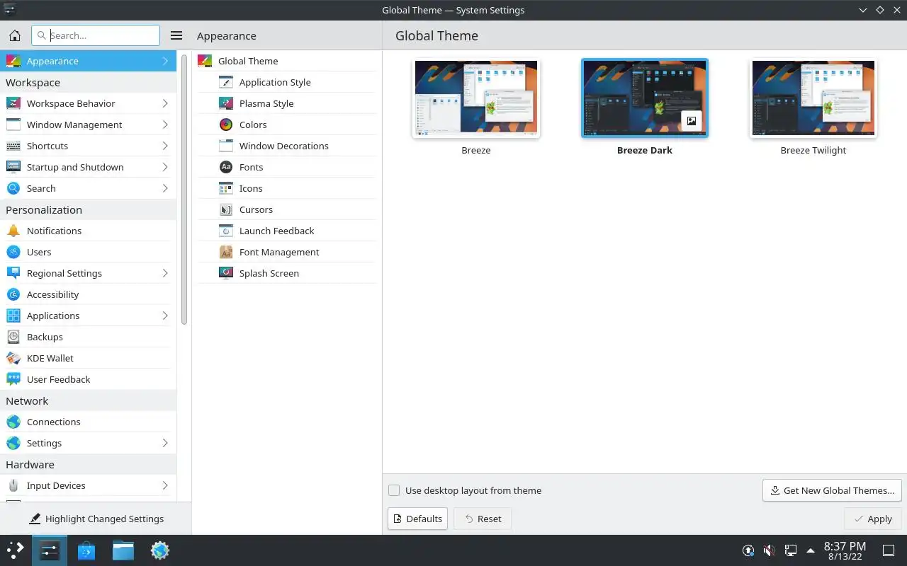The width and height of the screenshot is (907, 566).
Task: Open the application launcher in the taskbar
Action: [15, 550]
